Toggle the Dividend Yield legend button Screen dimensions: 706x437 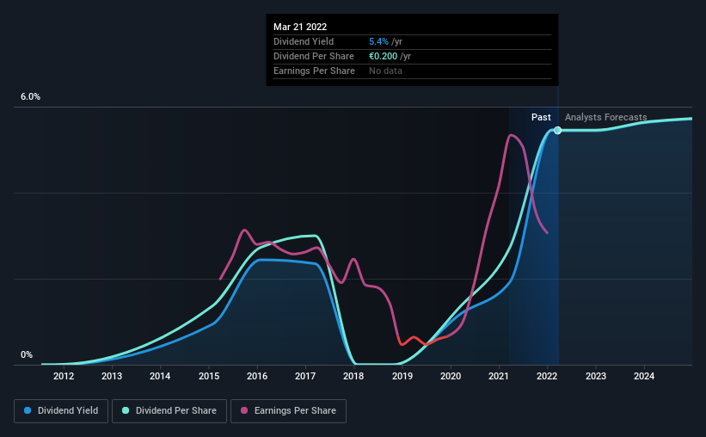pos(61,411)
